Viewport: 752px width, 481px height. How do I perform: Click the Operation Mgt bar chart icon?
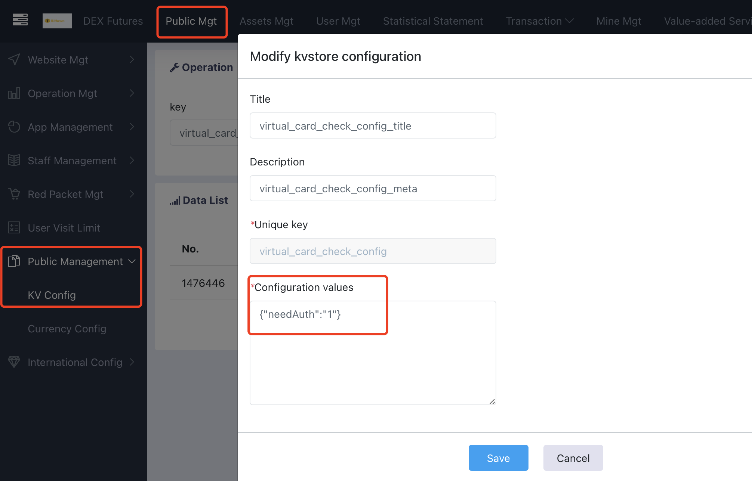pos(14,93)
